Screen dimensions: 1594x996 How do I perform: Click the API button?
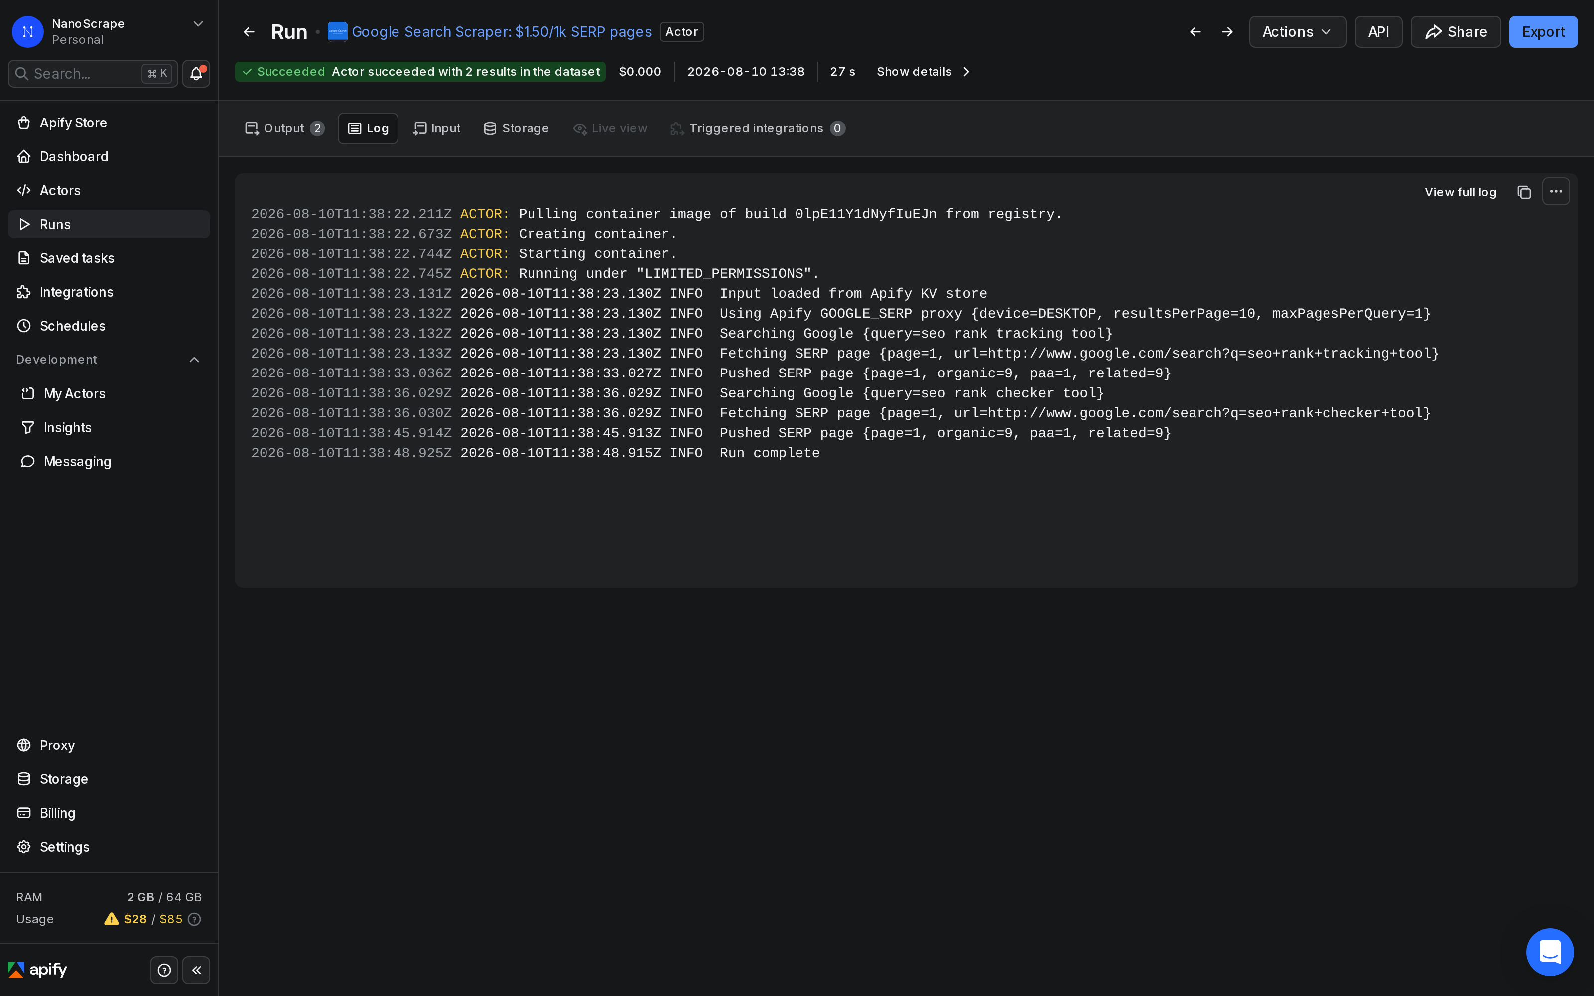point(1378,31)
